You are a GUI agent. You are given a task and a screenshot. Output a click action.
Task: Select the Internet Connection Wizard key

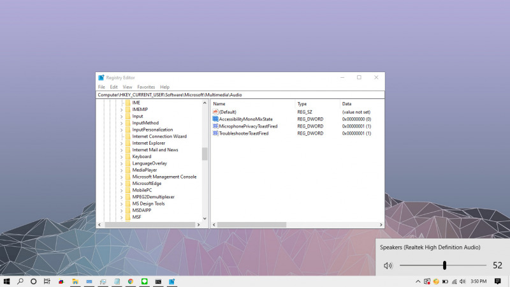click(x=159, y=136)
